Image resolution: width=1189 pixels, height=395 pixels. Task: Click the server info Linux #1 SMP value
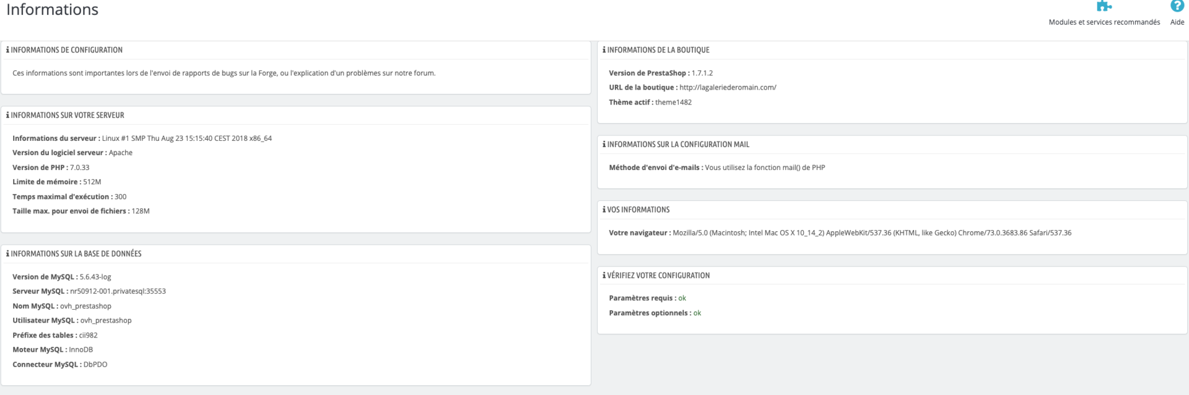(x=187, y=138)
